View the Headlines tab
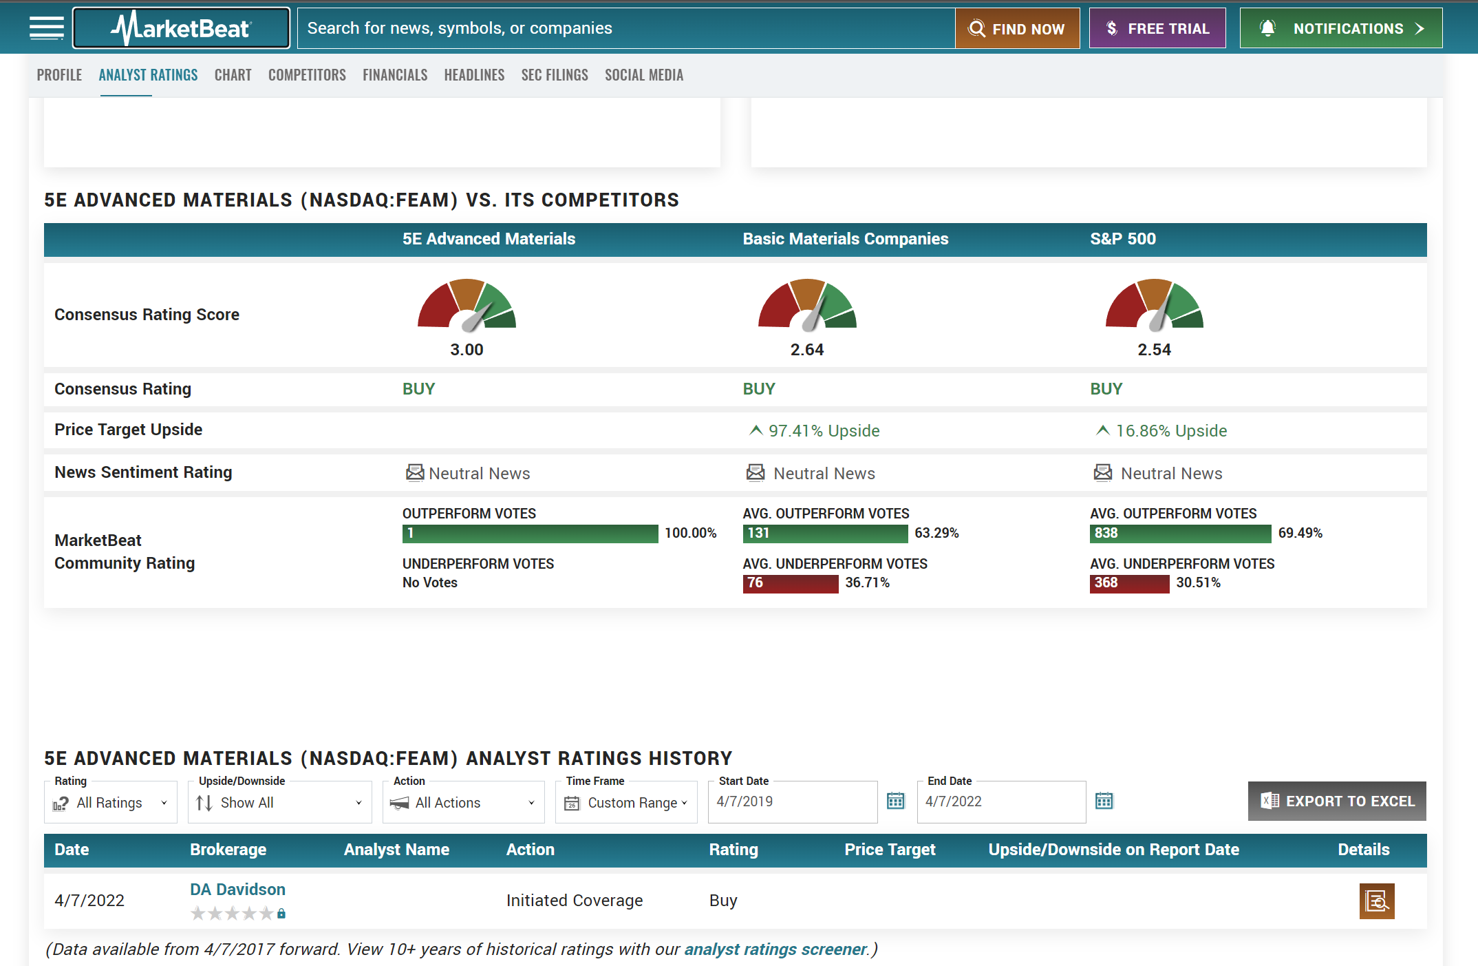The width and height of the screenshot is (1478, 966). [x=474, y=75]
